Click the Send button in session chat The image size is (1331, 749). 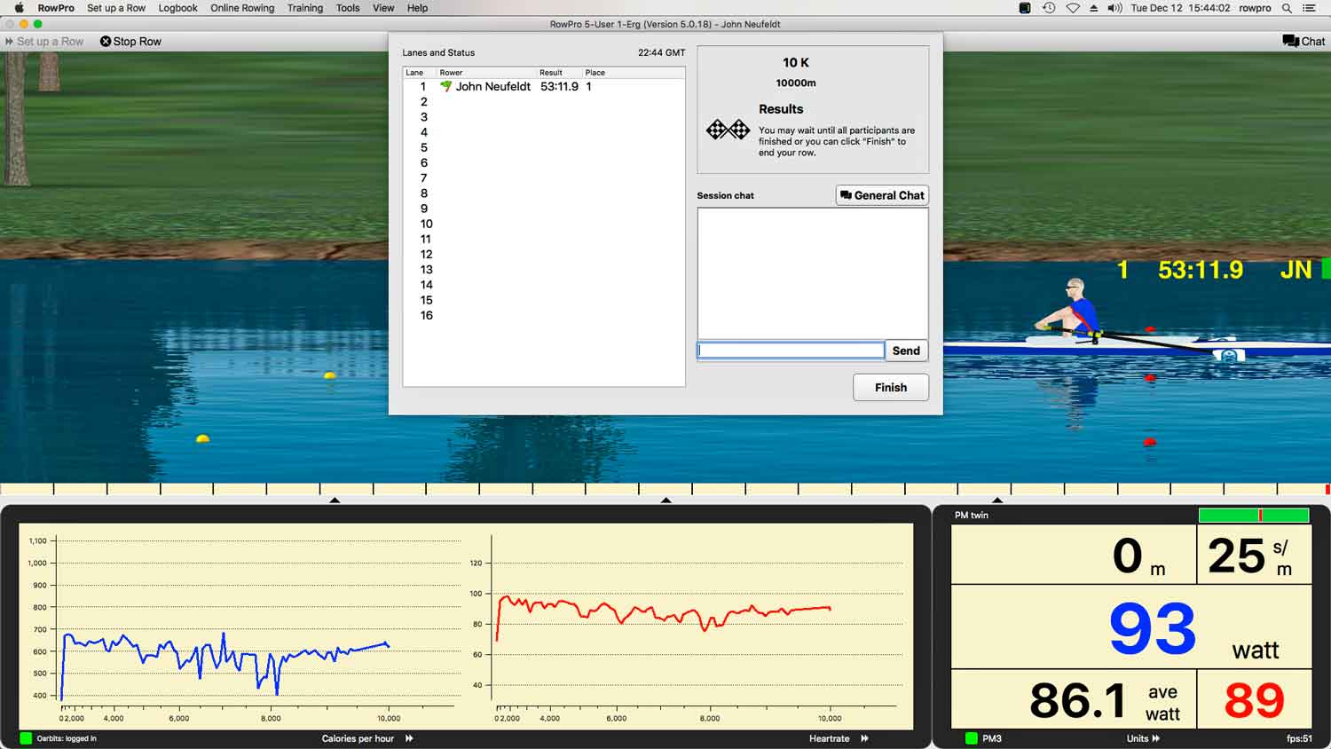point(906,351)
